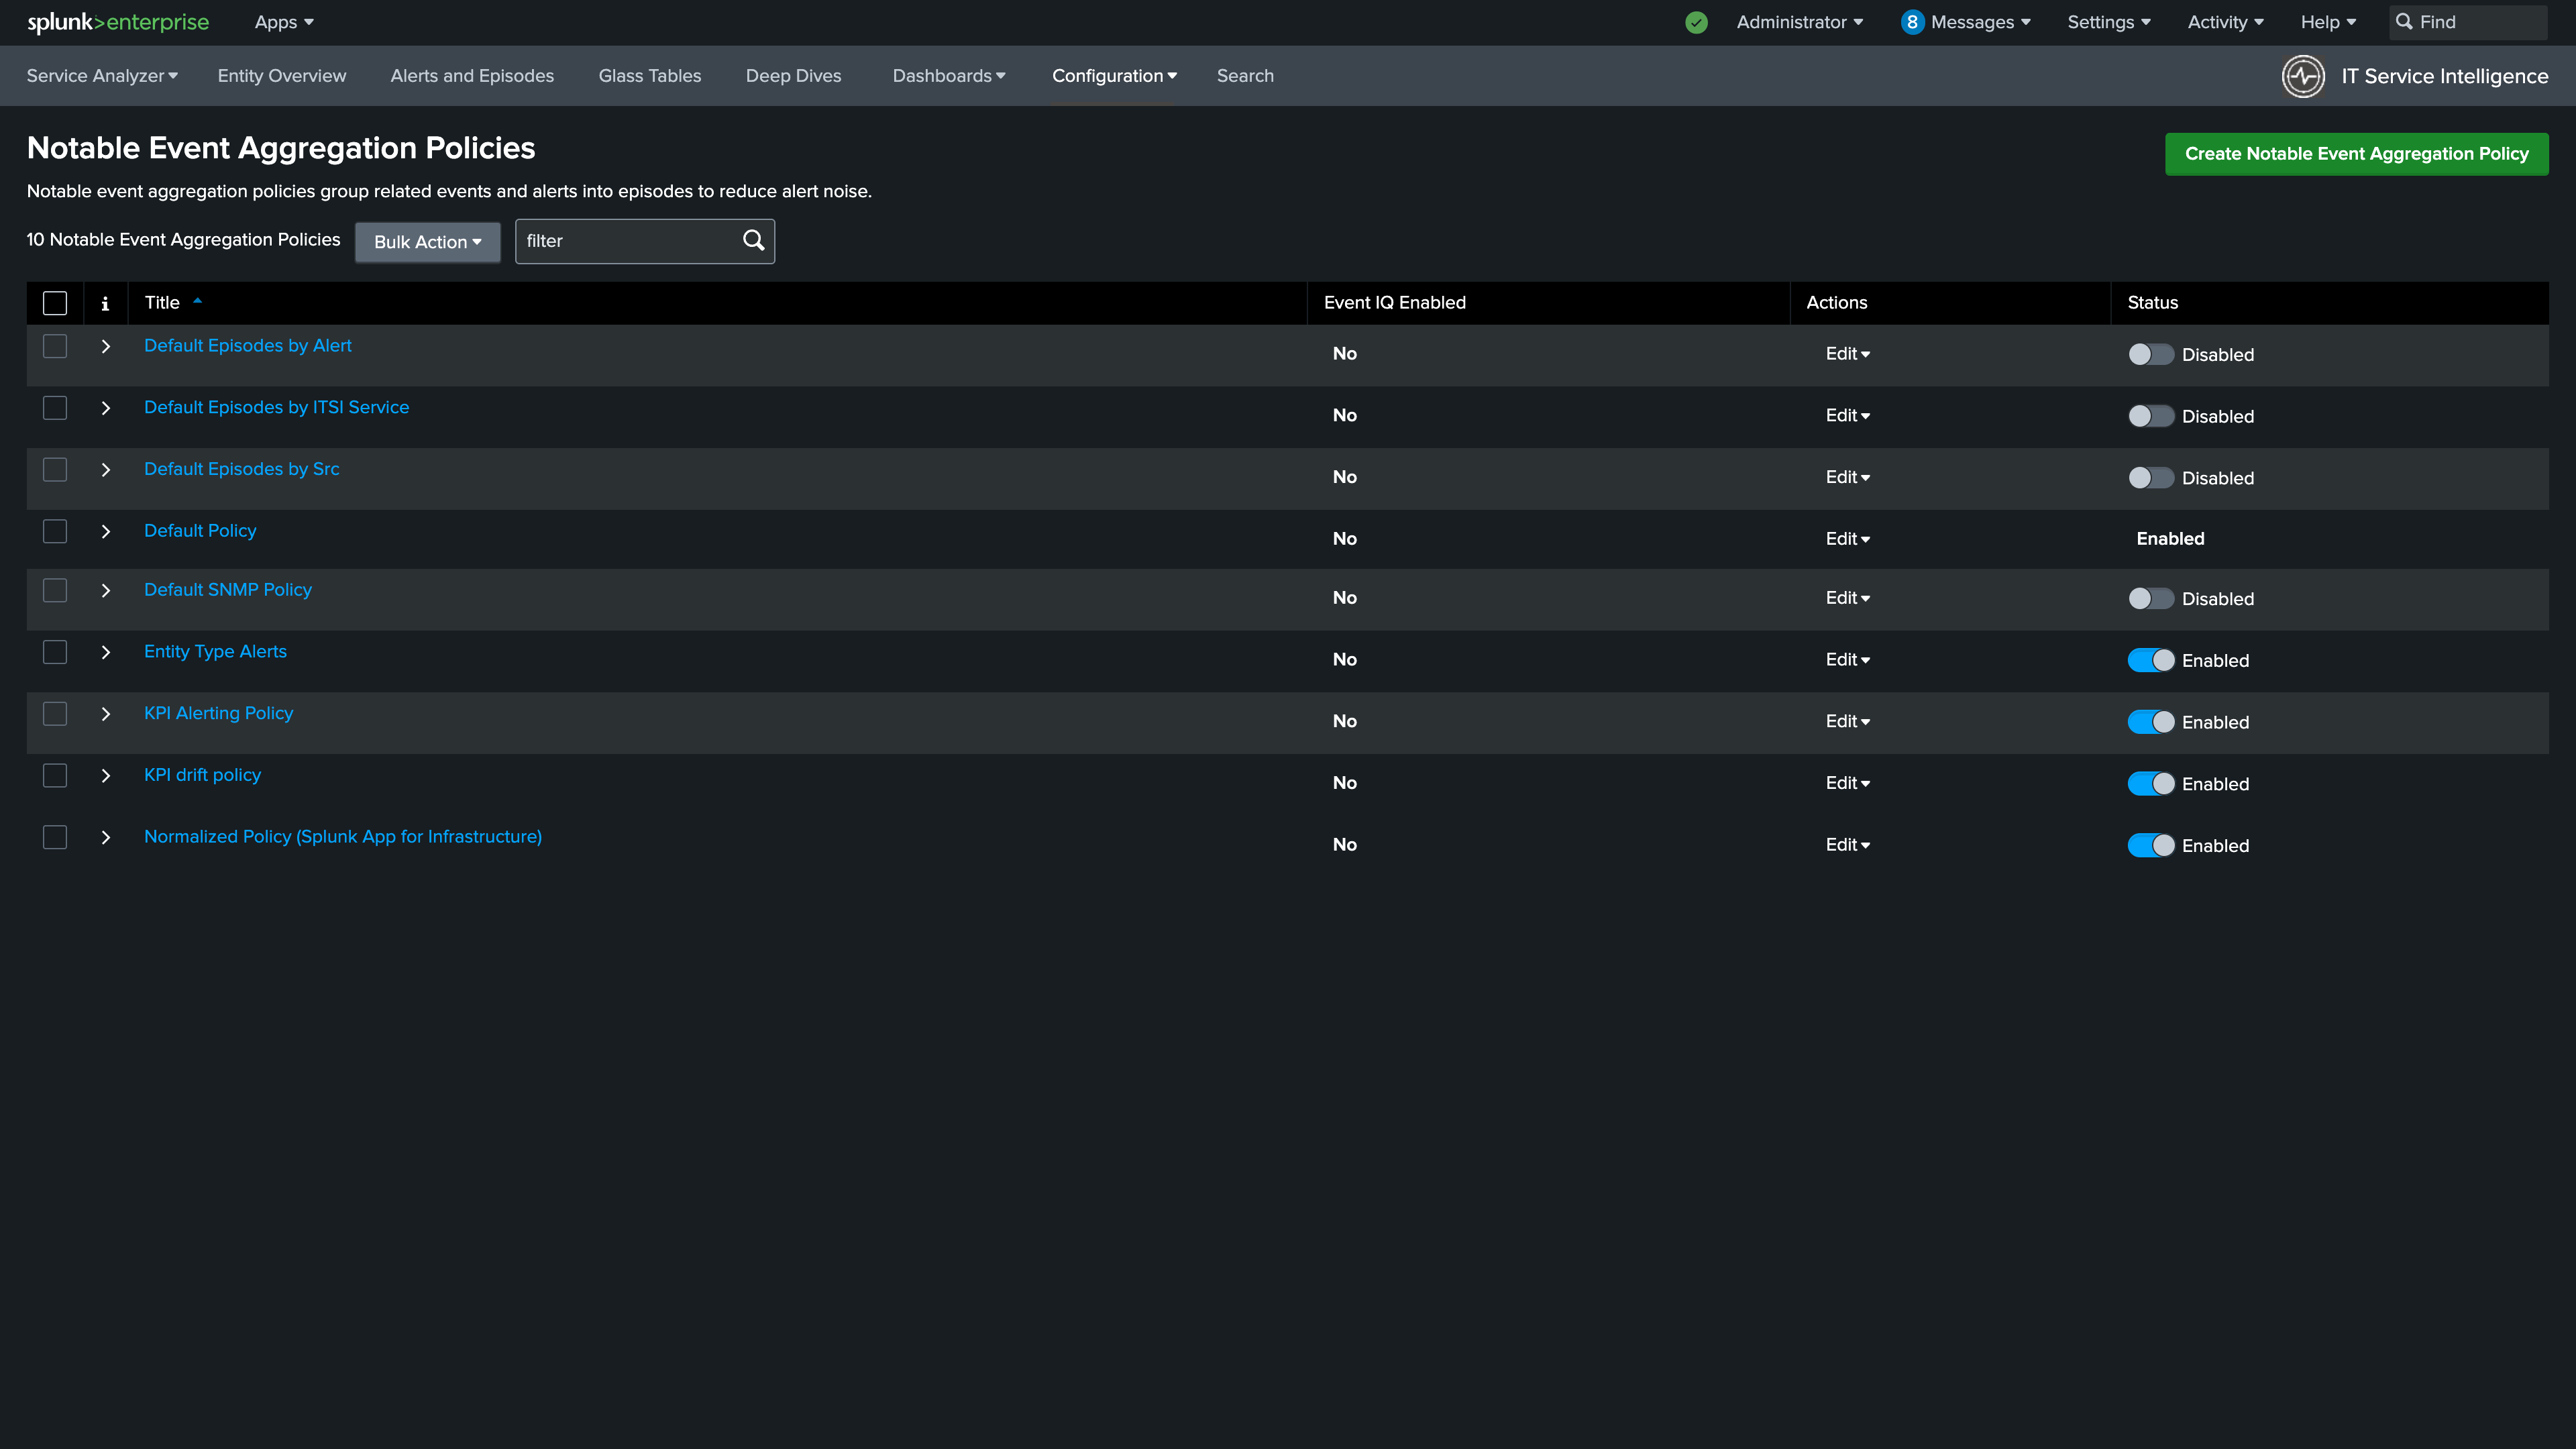Disable the KPI drift policy toggle
Image resolution: width=2576 pixels, height=1449 pixels.
[x=2150, y=784]
